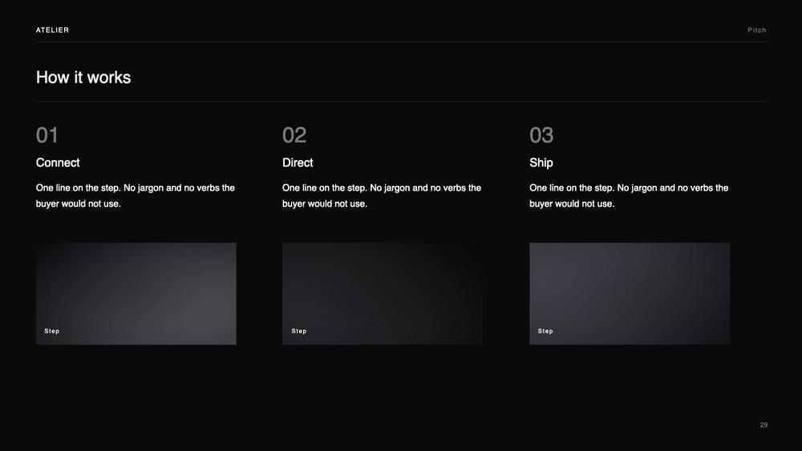Open the Connect step image placeholder

click(136, 294)
